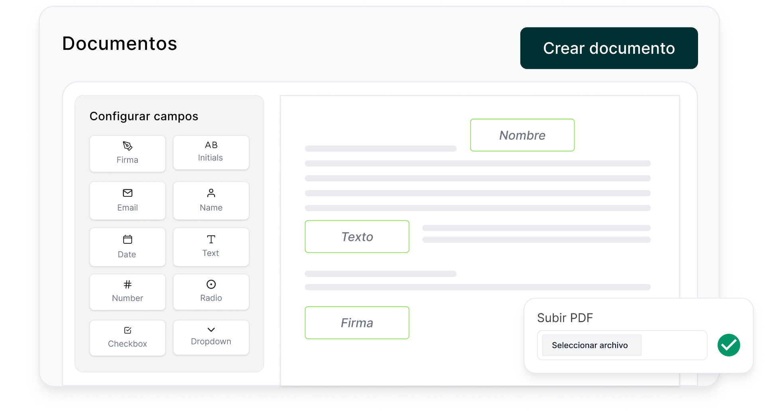Click the Dropdown chevron icon

click(x=211, y=330)
